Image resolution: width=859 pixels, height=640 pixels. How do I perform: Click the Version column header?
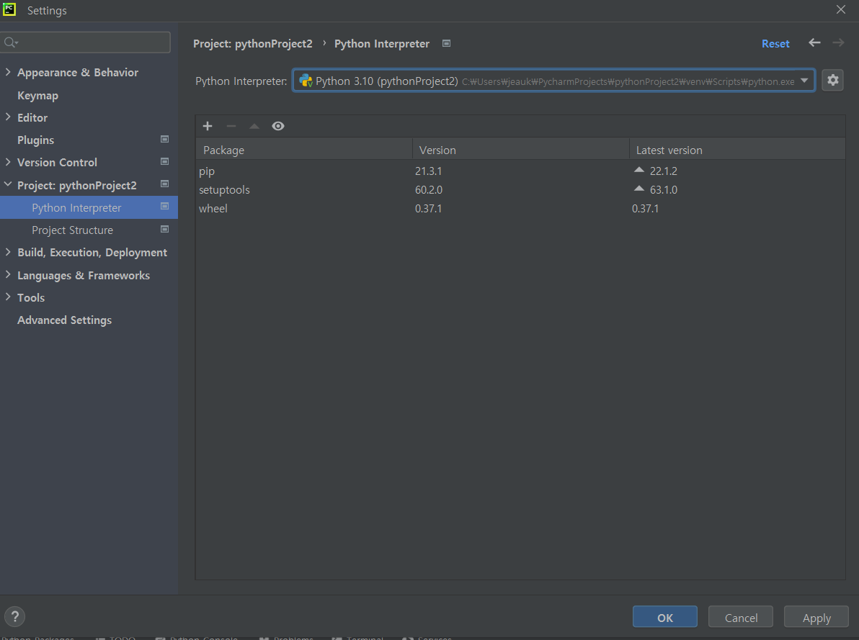point(520,150)
